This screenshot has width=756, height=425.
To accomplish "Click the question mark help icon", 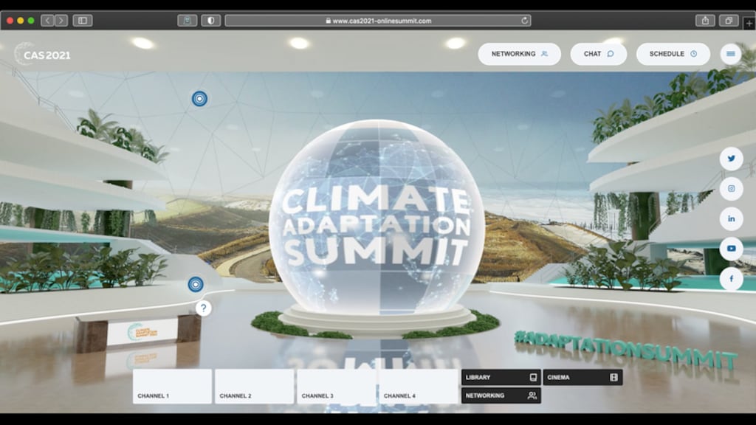I will [x=204, y=308].
